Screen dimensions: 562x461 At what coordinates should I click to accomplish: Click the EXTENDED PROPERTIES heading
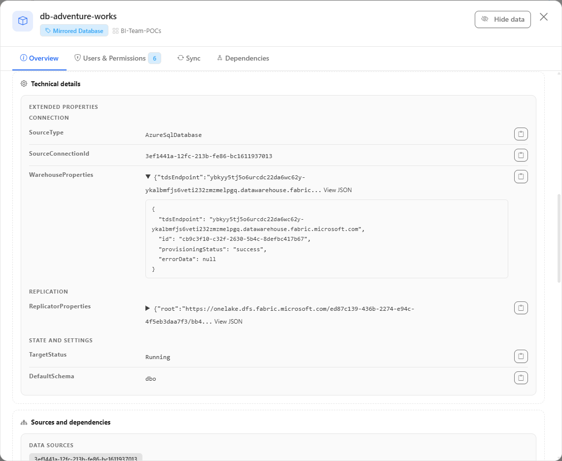click(64, 107)
